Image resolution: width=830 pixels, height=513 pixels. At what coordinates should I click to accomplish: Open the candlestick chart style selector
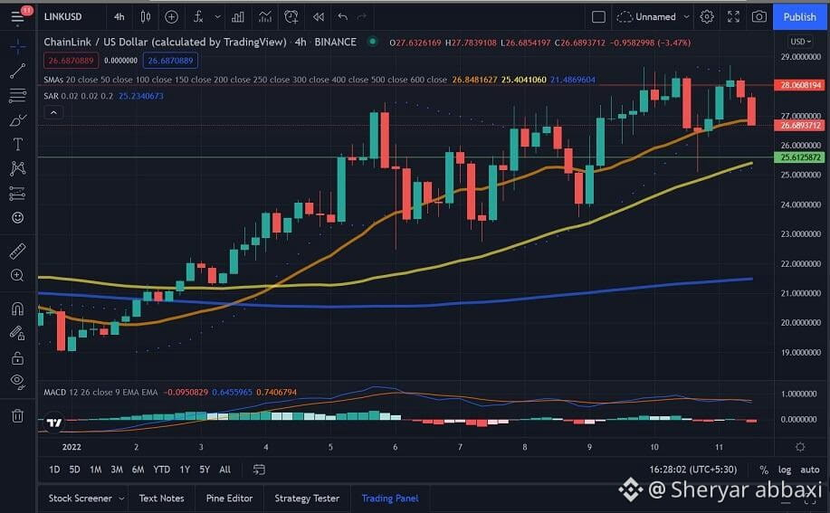pyautogui.click(x=146, y=17)
